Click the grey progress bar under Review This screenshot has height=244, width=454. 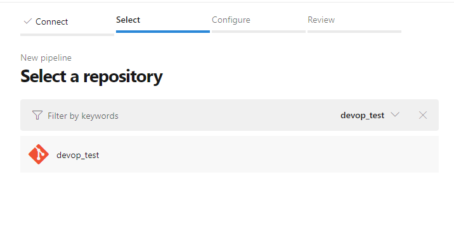pos(354,32)
